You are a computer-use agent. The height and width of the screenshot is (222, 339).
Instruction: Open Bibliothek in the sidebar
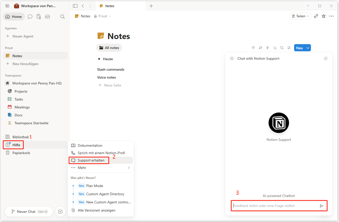coord(35,137)
